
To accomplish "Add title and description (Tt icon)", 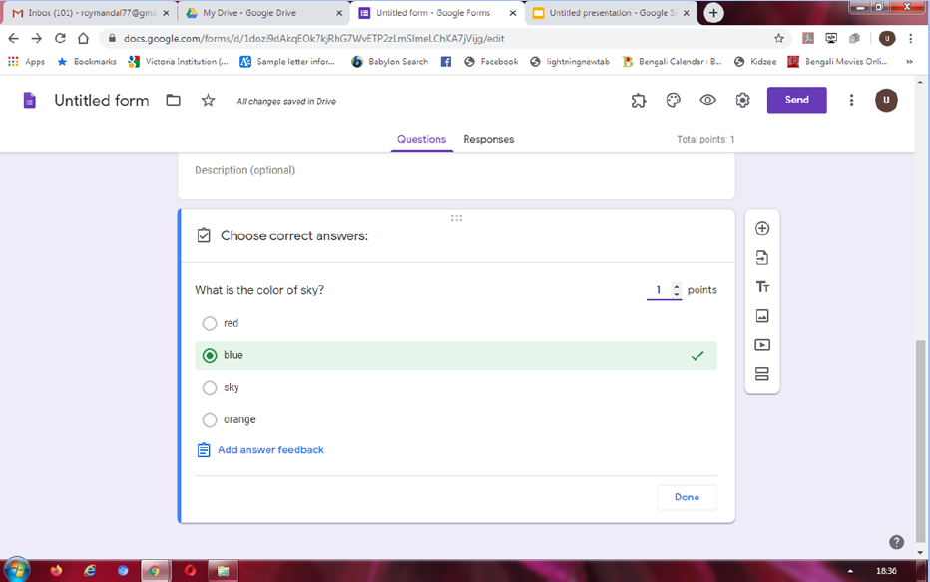I will (x=762, y=287).
